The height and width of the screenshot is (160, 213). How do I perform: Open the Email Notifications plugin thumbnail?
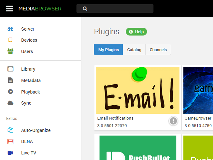pyautogui.click(x=138, y=90)
